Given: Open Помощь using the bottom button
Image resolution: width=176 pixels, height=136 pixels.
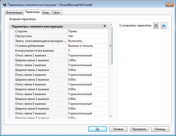Looking at the screenshot, I should pyautogui.click(x=160, y=129).
